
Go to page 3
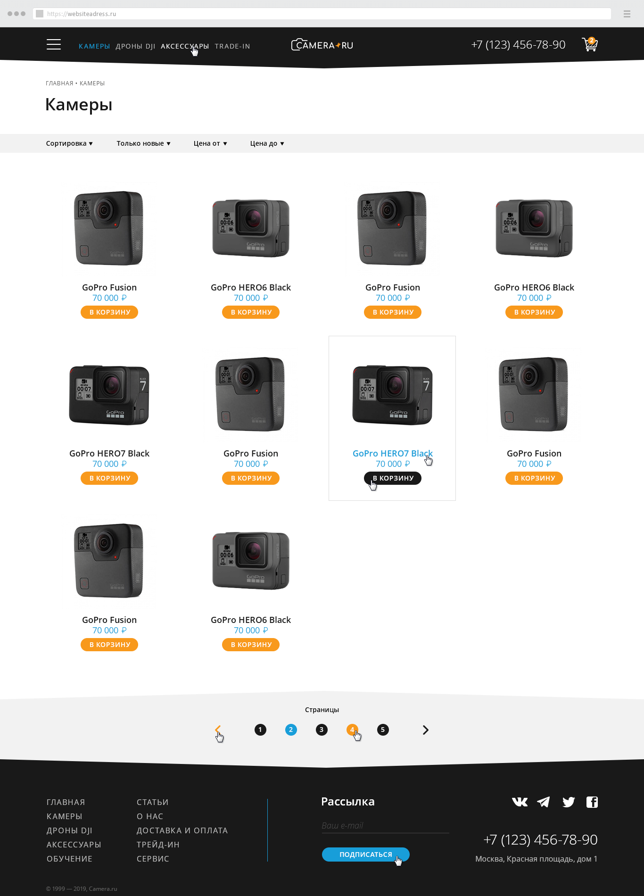point(322,730)
